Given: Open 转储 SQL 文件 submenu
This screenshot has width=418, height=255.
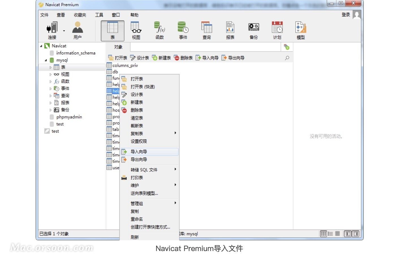Looking at the screenshot, I should point(150,170).
